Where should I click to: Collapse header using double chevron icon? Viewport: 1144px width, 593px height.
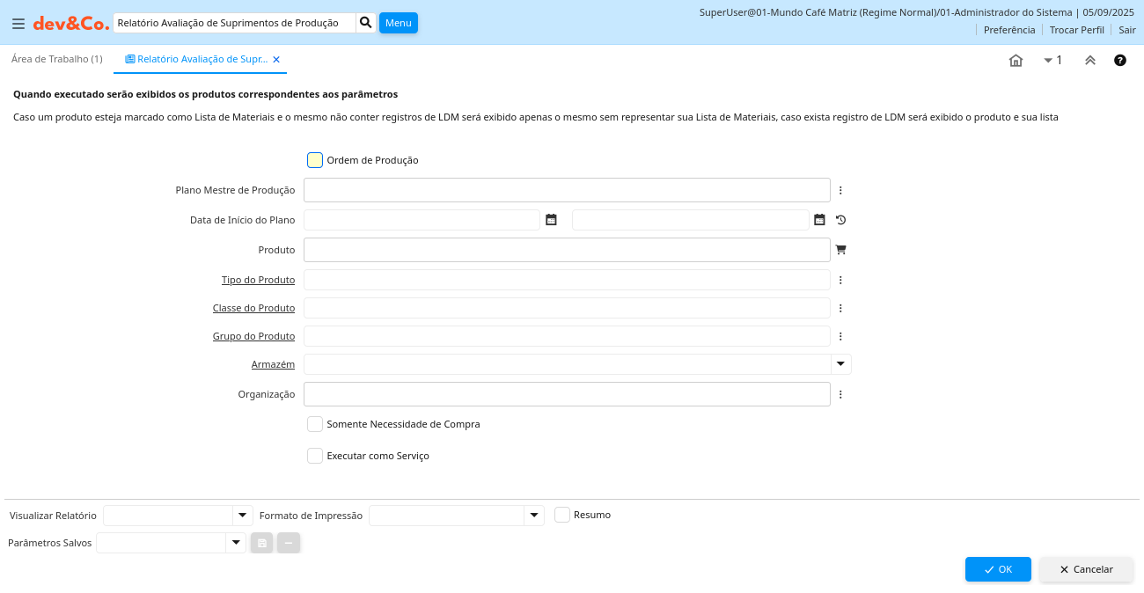(x=1089, y=61)
